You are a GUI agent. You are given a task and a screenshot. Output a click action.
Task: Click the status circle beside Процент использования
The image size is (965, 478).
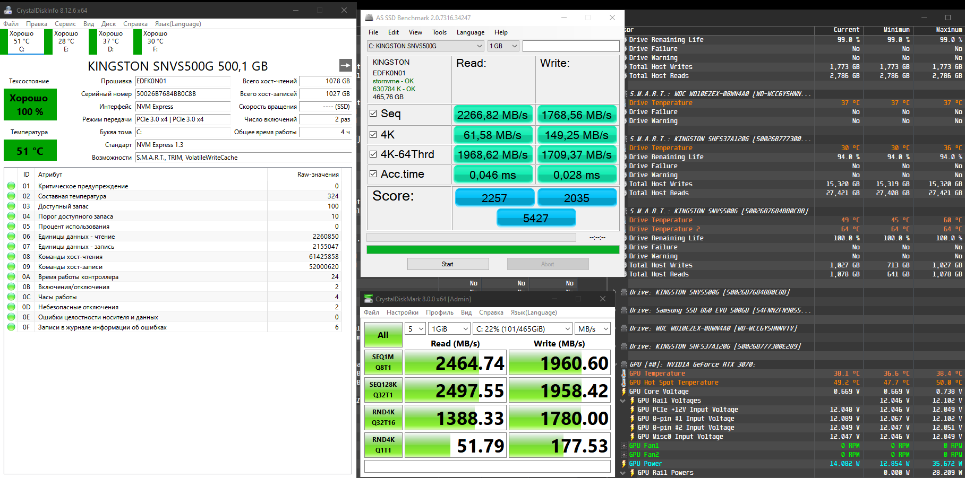pyautogui.click(x=11, y=227)
